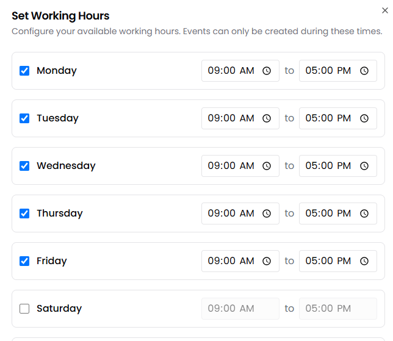Click Thursday's end time field 05:00 PM

click(328, 214)
